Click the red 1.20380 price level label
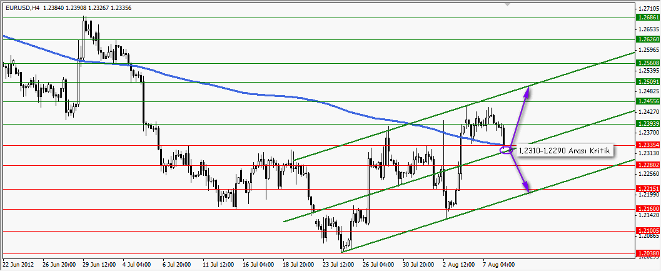The image size is (661, 271). click(x=648, y=253)
